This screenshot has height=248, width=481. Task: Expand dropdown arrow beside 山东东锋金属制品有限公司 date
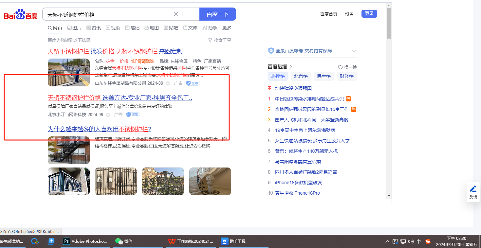coord(168,83)
